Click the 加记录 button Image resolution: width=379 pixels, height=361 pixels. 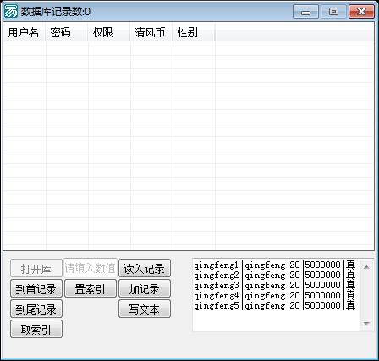[x=145, y=288]
